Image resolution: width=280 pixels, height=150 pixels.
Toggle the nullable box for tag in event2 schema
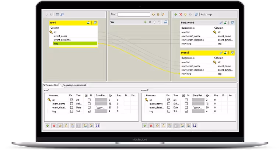[x=186, y=111]
